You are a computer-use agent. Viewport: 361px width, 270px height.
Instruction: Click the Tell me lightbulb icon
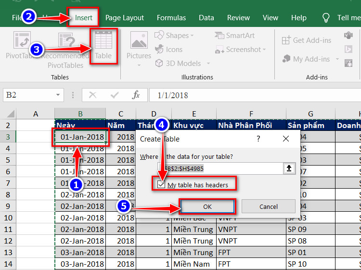(325, 18)
